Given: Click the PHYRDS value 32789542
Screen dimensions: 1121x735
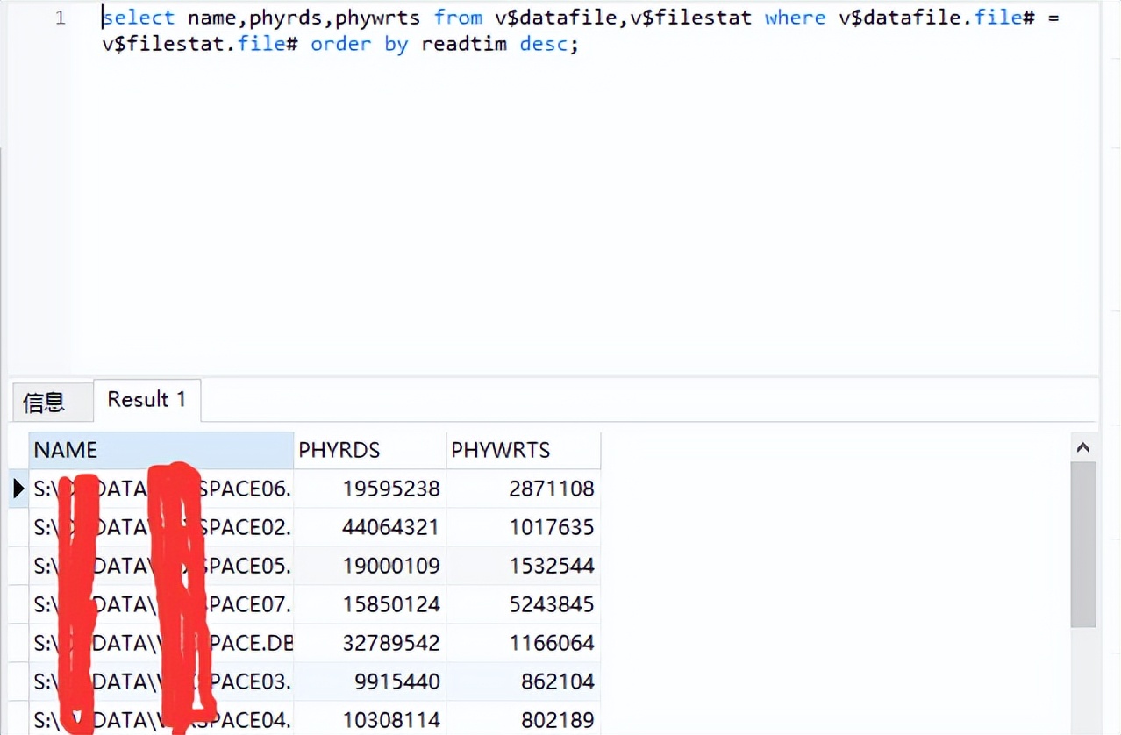Looking at the screenshot, I should coord(369,643).
